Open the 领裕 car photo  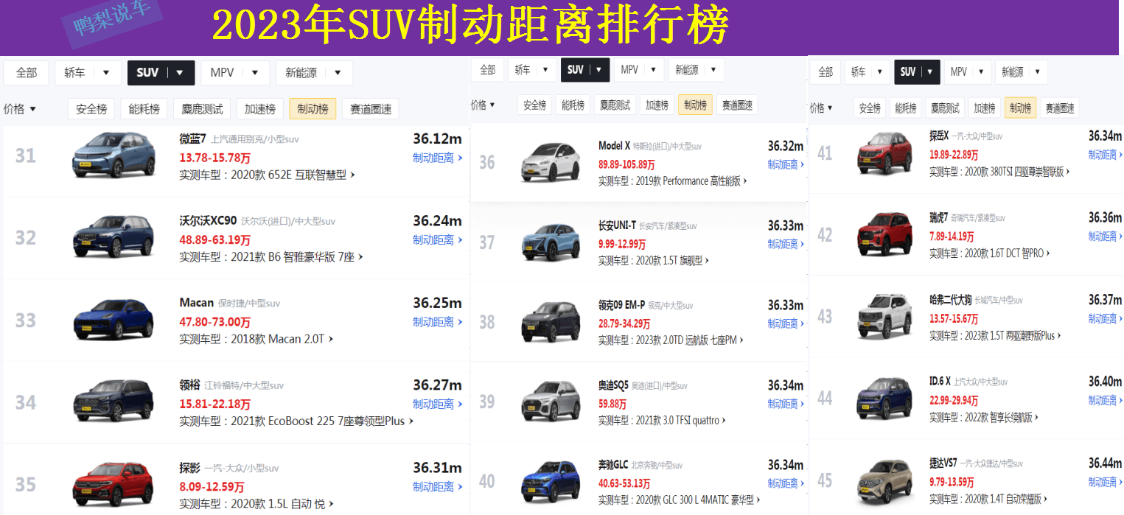(114, 400)
